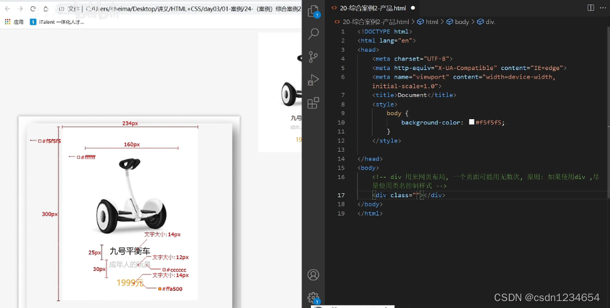
Task: Open the iTalent bookmark
Action: 57,22
